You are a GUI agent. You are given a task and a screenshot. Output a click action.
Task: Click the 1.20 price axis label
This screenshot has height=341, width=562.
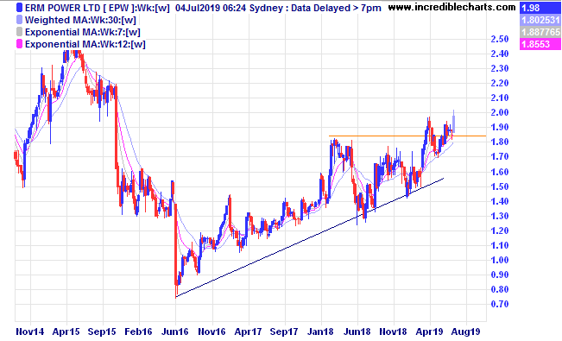point(500,230)
